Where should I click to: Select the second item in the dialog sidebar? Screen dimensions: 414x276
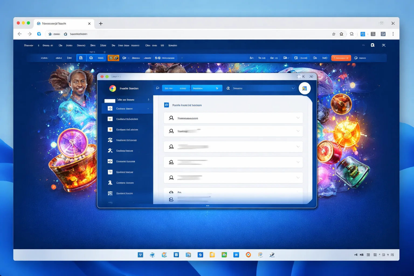127,119
